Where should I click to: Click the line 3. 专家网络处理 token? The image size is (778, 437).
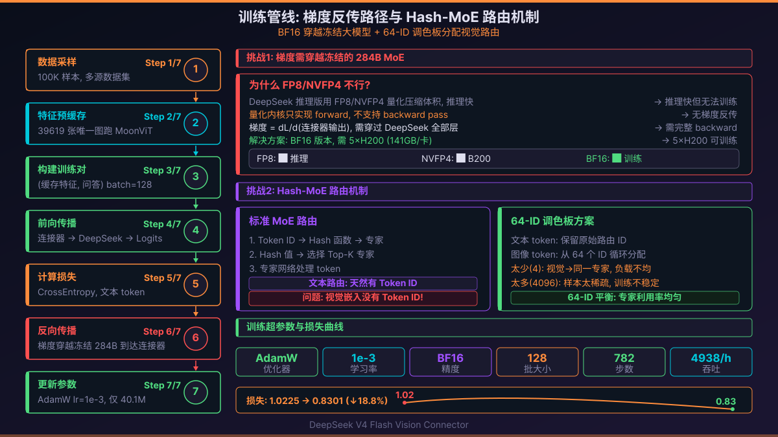294,269
